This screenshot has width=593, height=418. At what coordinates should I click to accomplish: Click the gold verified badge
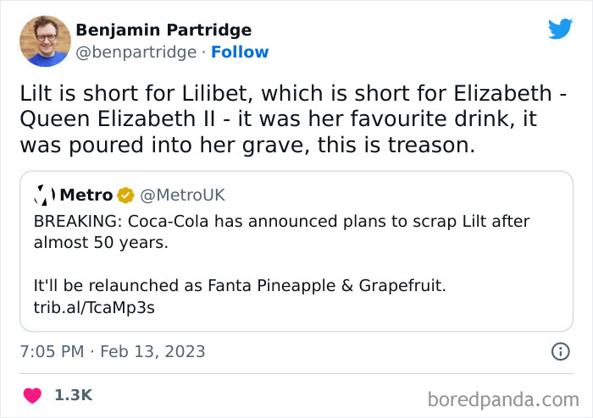coord(125,195)
